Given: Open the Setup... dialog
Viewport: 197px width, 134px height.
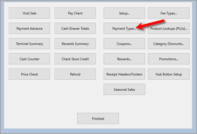Looking at the screenshot, I should point(124,13).
